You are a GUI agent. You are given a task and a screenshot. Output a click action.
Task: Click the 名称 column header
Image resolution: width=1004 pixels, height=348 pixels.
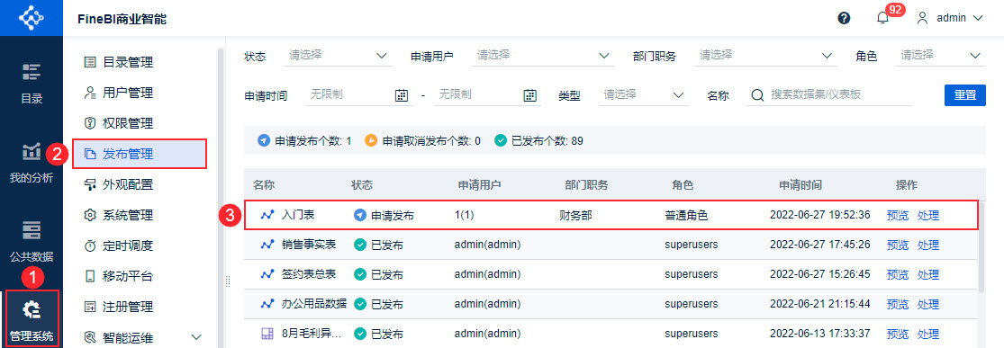pyautogui.click(x=264, y=185)
